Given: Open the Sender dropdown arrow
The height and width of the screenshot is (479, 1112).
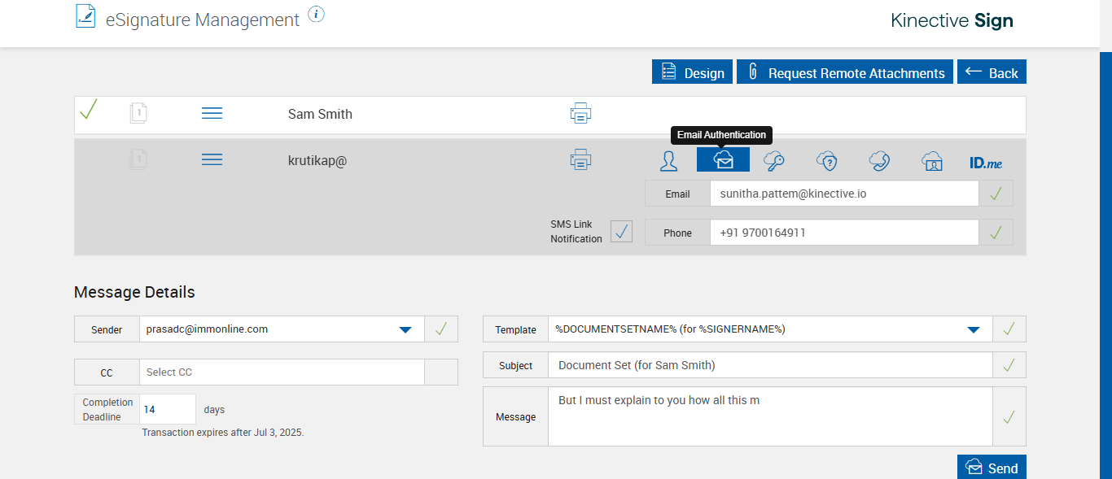Looking at the screenshot, I should 405,329.
